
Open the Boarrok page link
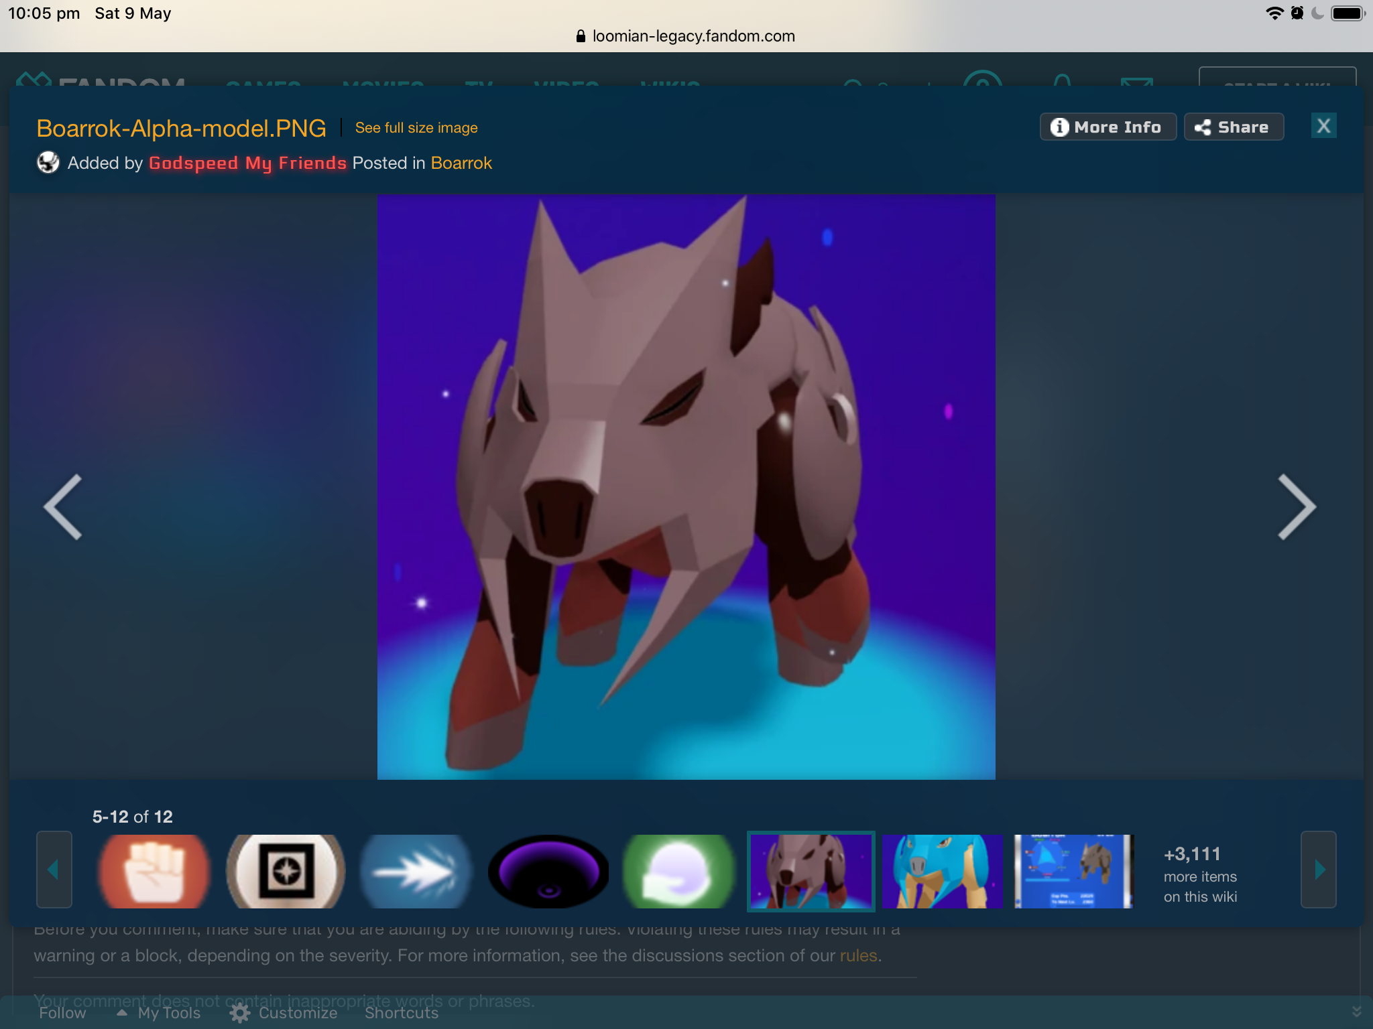click(461, 163)
